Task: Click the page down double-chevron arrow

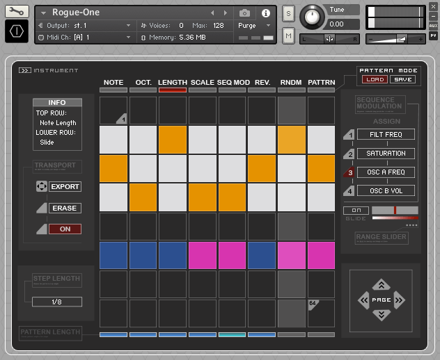Action: (381, 316)
